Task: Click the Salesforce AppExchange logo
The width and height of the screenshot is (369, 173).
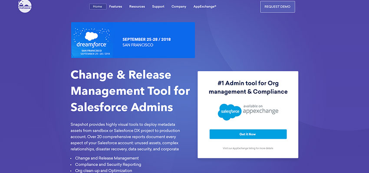Action: (x=248, y=112)
